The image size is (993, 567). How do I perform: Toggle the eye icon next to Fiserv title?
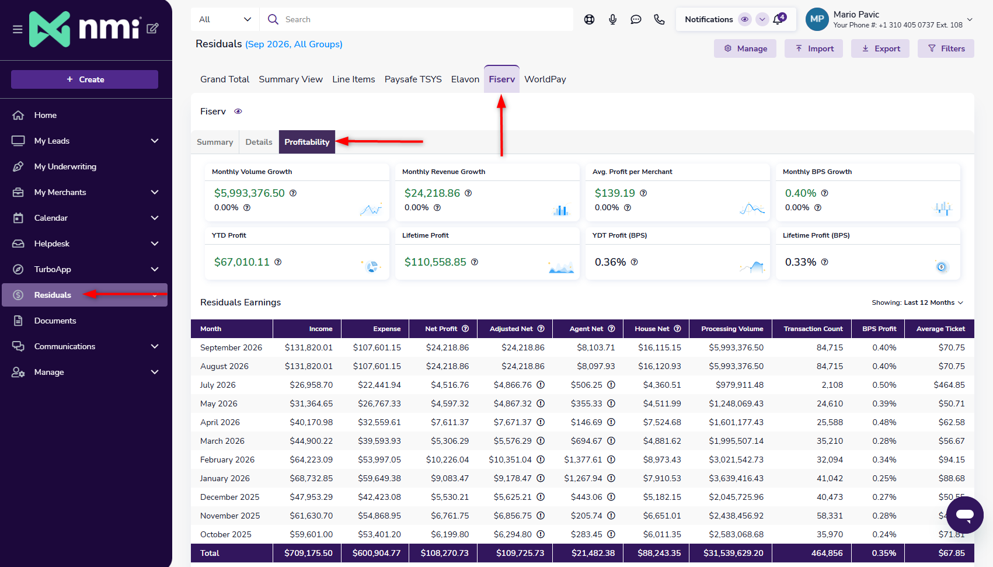[238, 112]
